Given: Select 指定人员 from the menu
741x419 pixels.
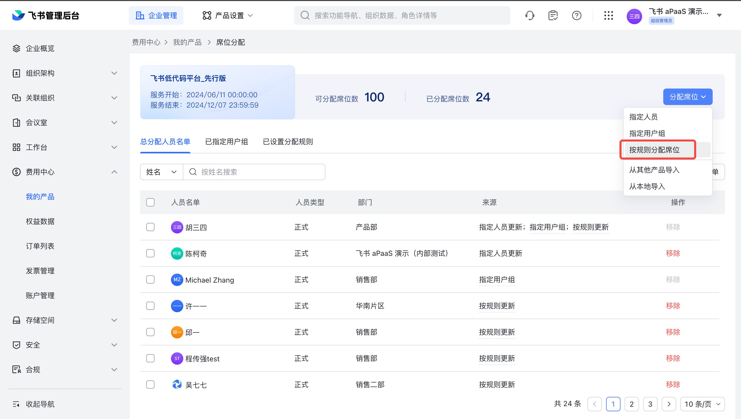Looking at the screenshot, I should click(668, 117).
